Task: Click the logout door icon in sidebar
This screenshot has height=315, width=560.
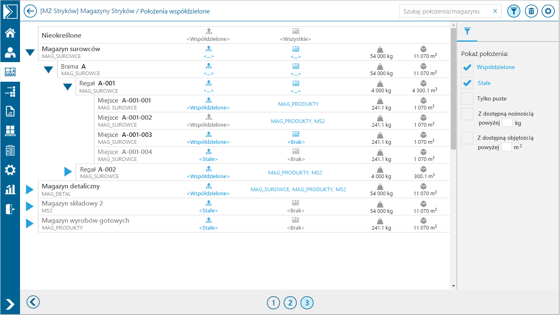Action: pos(10,209)
